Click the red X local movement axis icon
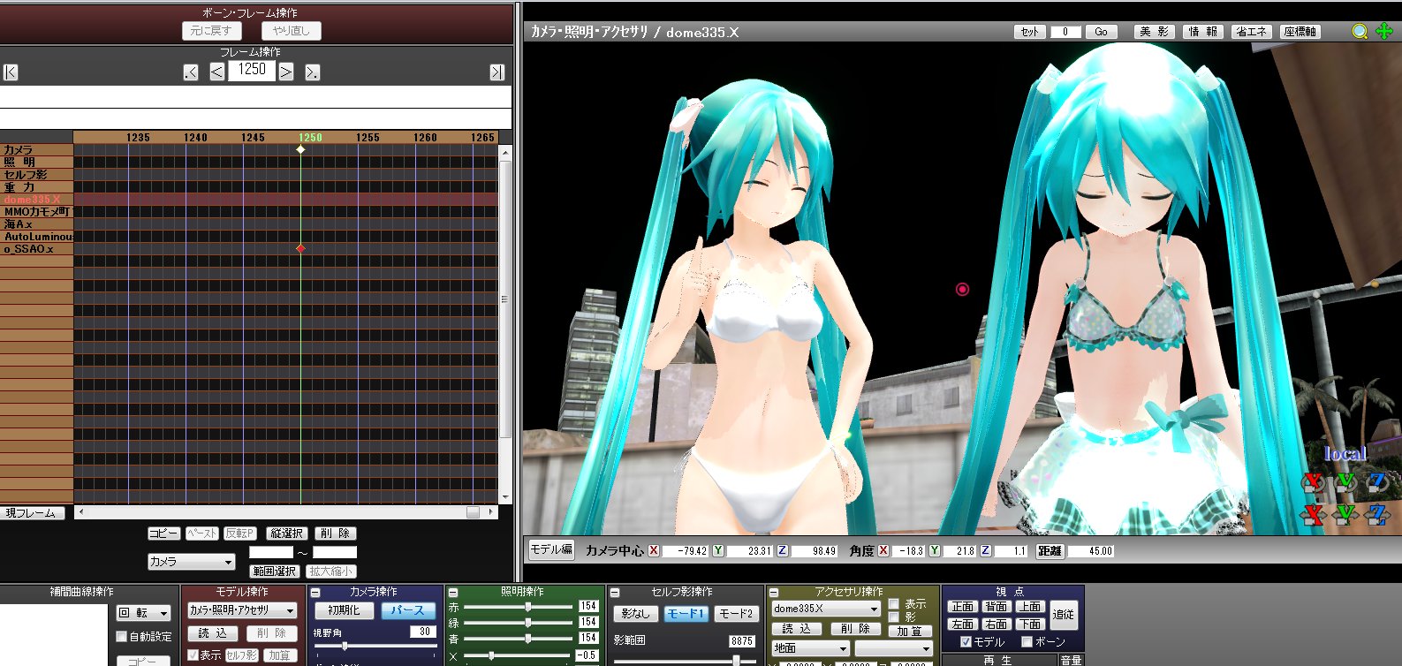Image resolution: width=1402 pixels, height=666 pixels. (1314, 514)
